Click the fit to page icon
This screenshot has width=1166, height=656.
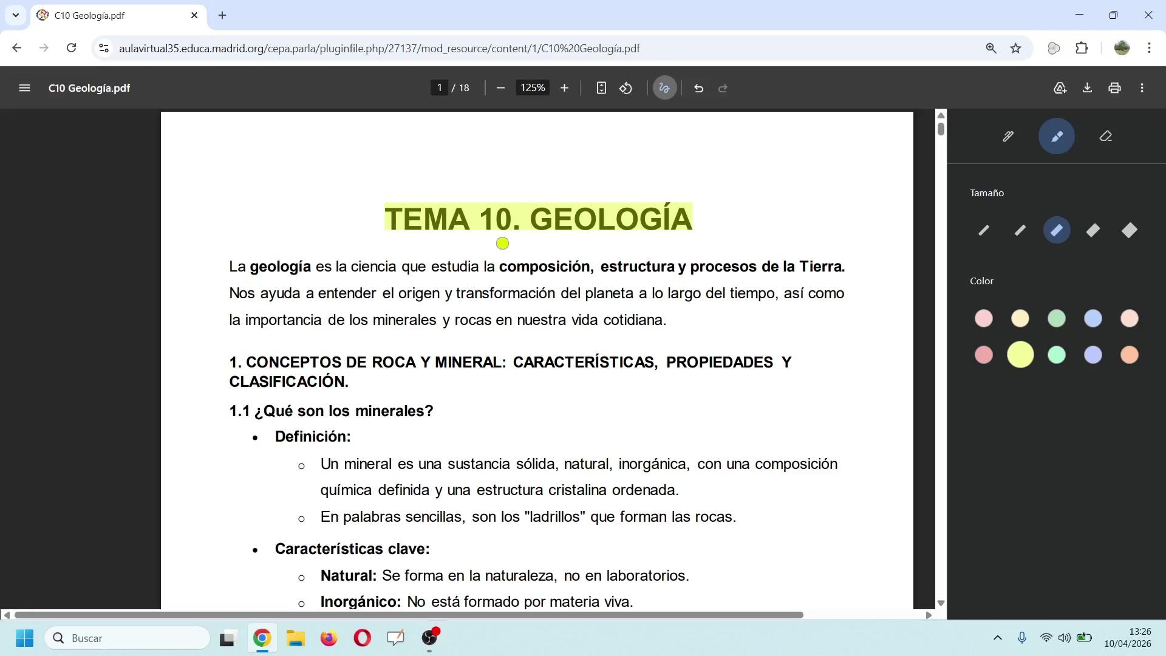click(601, 88)
